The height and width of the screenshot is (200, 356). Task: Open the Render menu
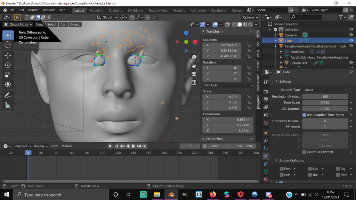[x=33, y=10]
